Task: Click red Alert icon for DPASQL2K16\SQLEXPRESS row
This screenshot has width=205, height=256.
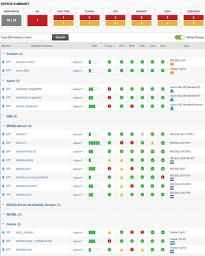Action: pos(162,177)
